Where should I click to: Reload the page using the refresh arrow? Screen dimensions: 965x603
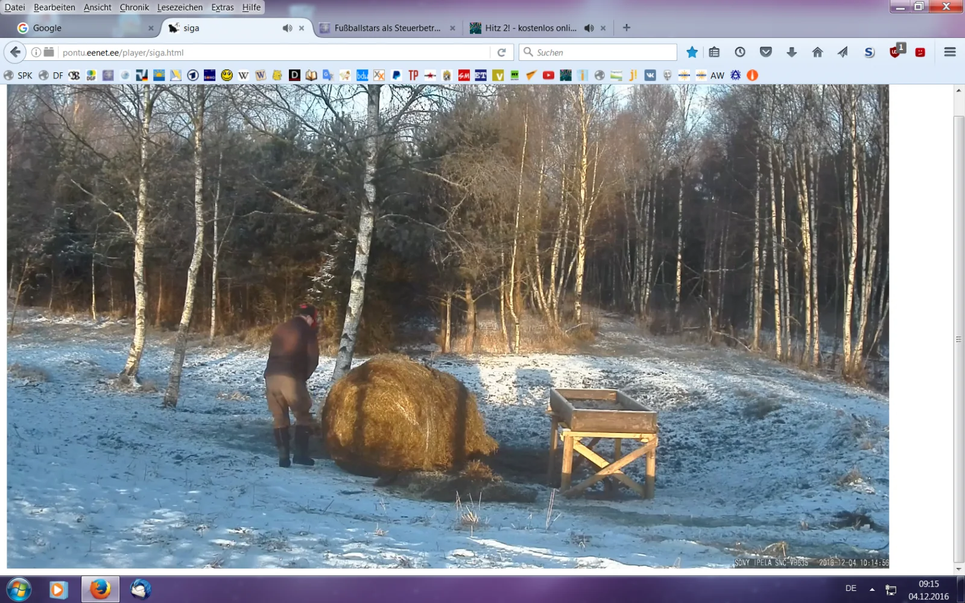point(501,52)
